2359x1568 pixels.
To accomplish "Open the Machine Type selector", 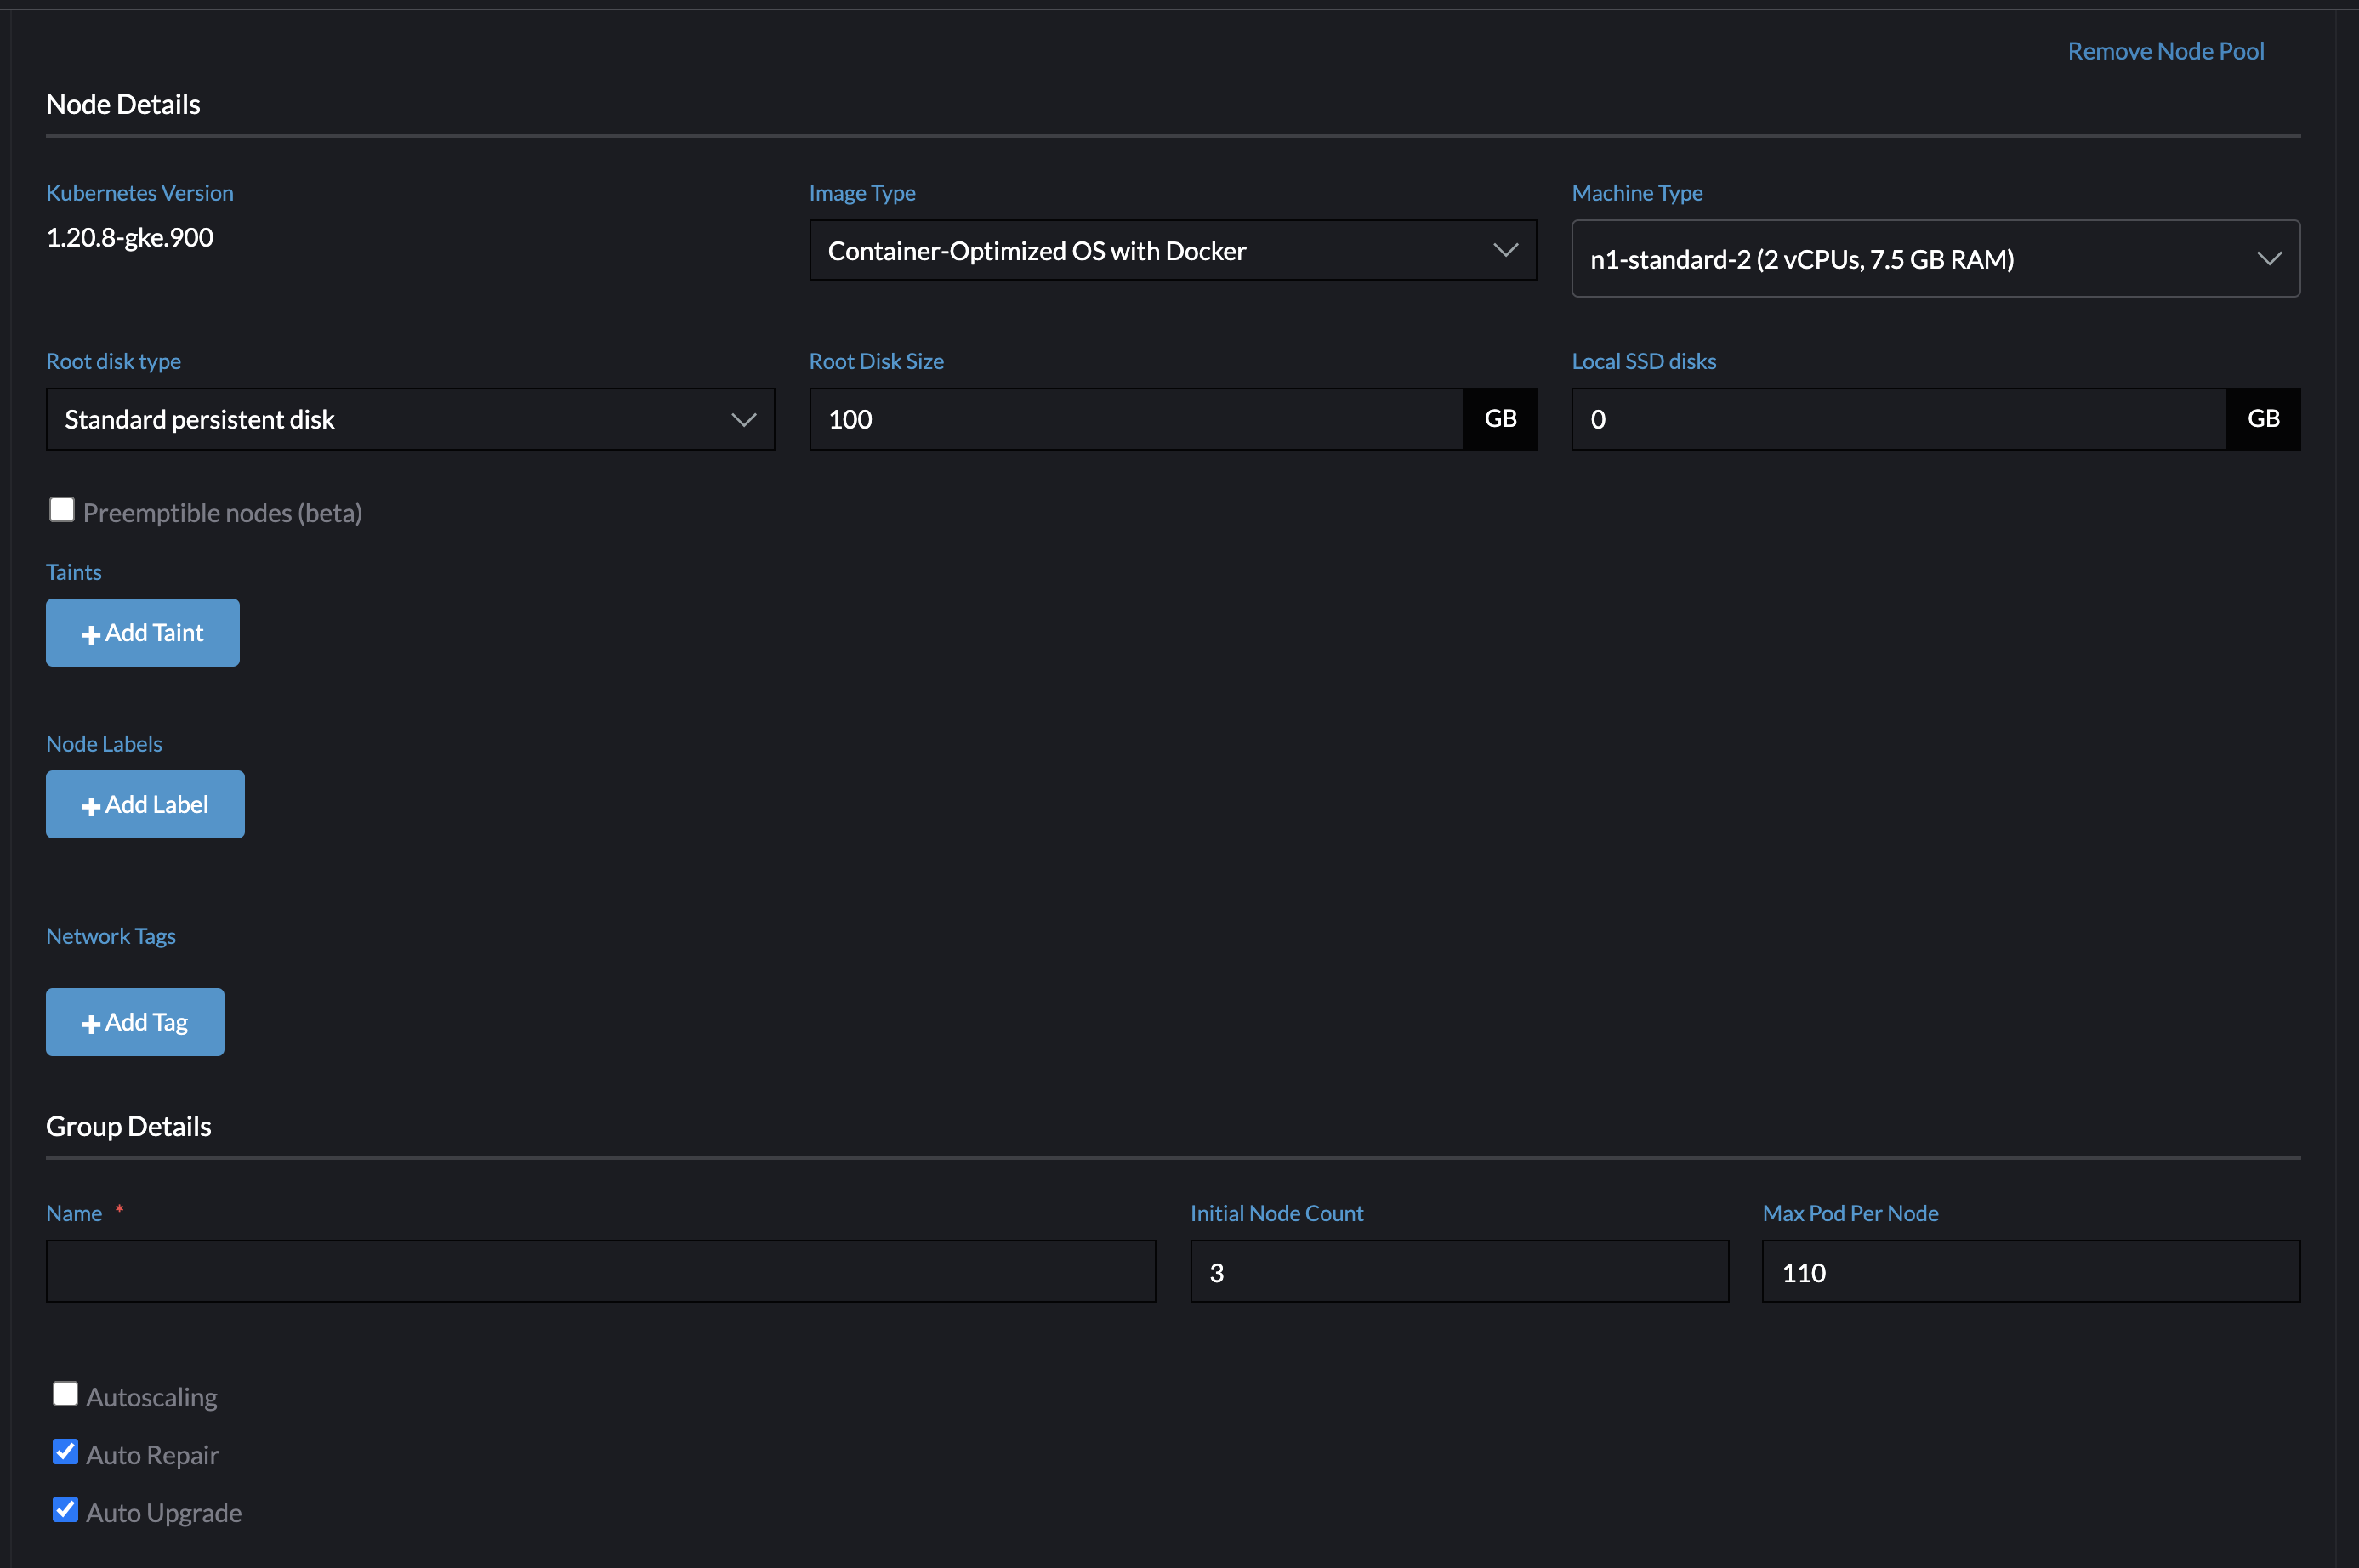I will point(1935,258).
